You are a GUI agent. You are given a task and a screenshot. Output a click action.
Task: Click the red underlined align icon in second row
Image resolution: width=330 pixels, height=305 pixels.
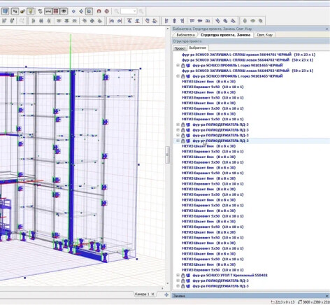138,21
